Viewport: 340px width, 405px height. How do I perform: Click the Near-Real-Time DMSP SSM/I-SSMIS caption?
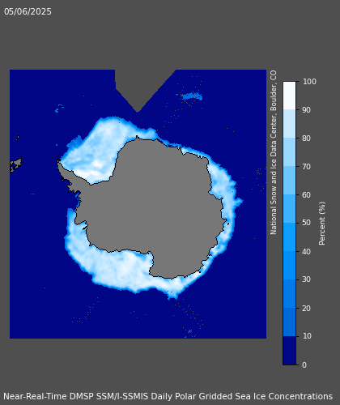pos(168,396)
